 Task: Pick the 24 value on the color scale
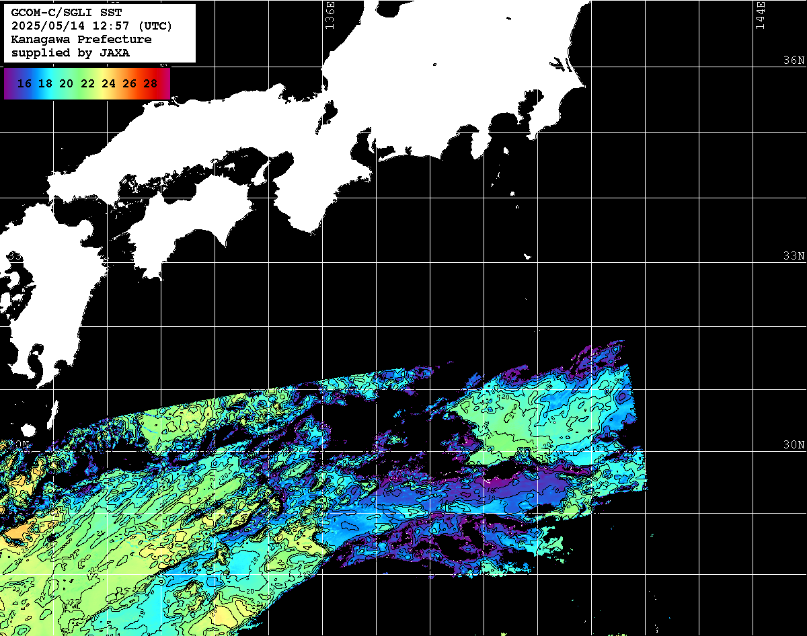pos(108,84)
